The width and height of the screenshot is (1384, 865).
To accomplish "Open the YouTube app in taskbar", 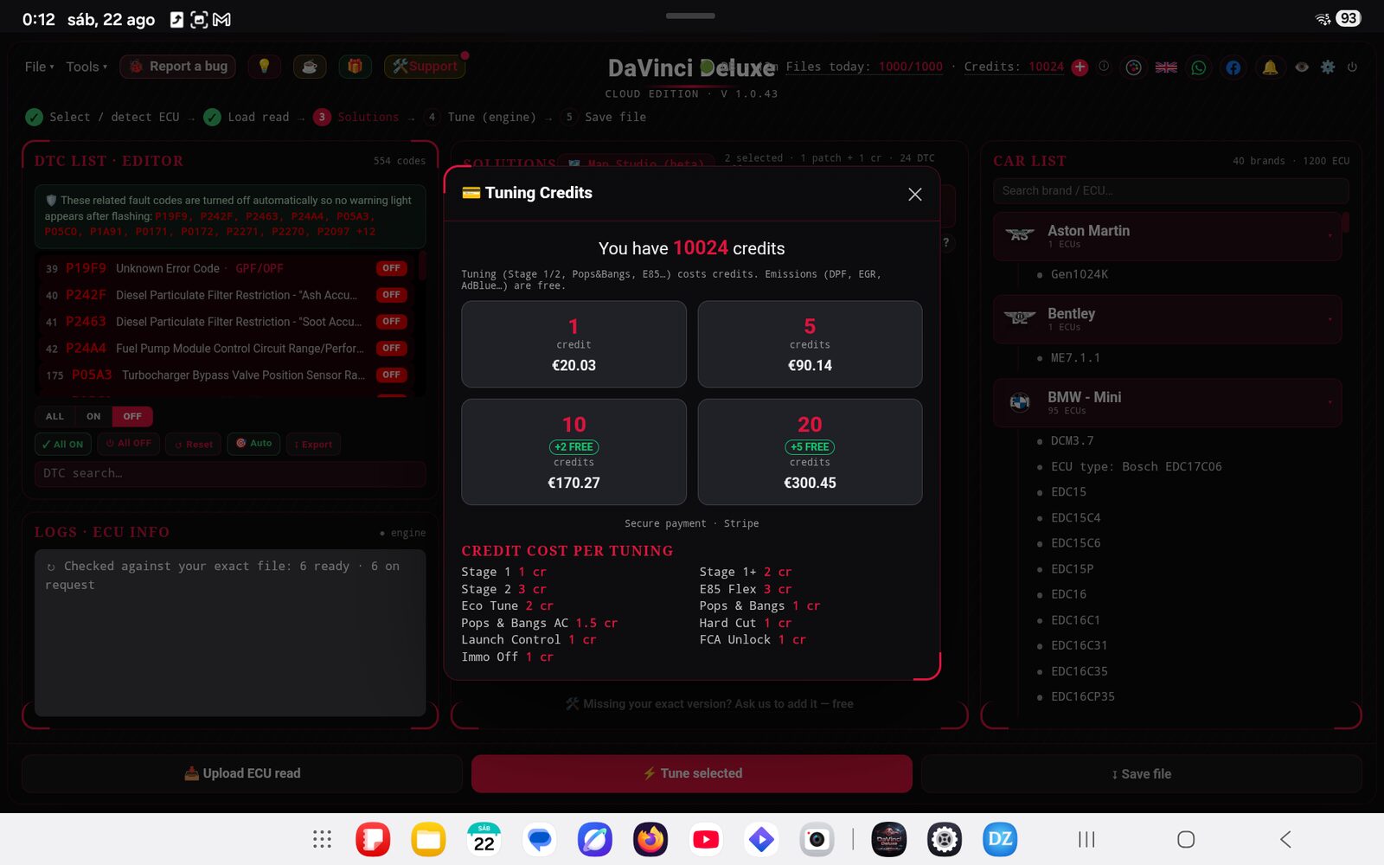I will 706,839.
